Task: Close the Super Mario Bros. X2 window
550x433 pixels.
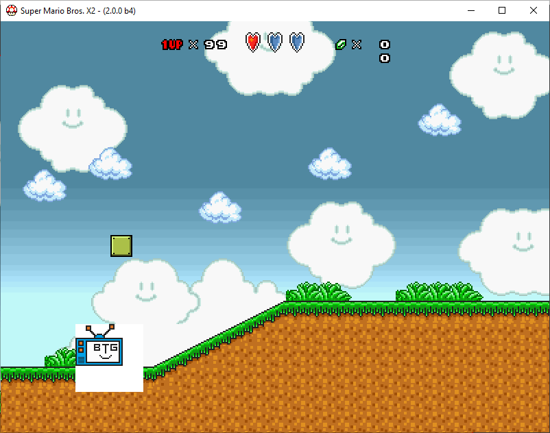Action: pyautogui.click(x=533, y=10)
